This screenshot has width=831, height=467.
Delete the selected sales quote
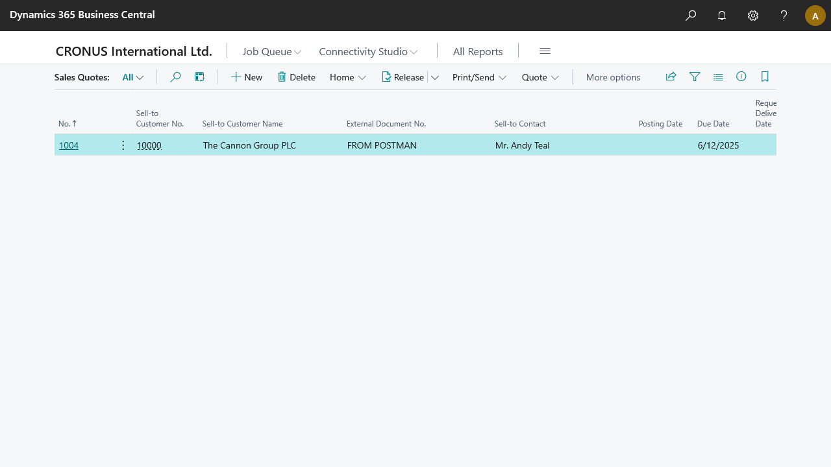point(297,77)
